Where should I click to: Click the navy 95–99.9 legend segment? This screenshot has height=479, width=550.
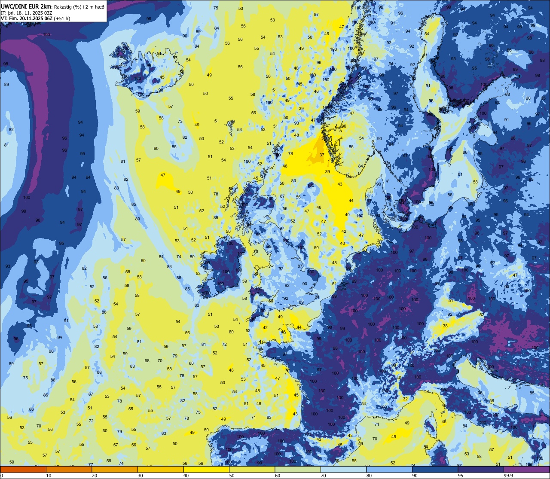pyautogui.click(x=481, y=469)
